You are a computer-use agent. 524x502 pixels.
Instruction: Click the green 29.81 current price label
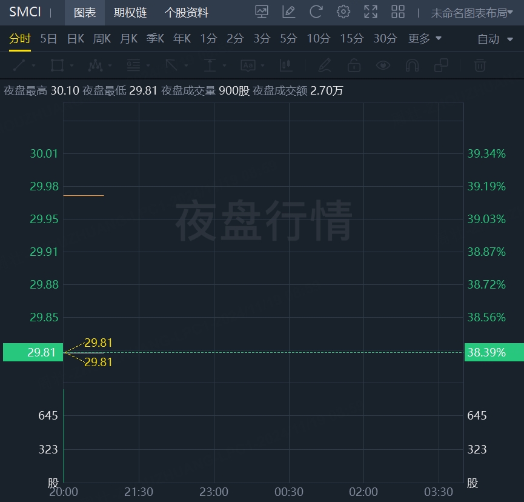click(x=33, y=352)
